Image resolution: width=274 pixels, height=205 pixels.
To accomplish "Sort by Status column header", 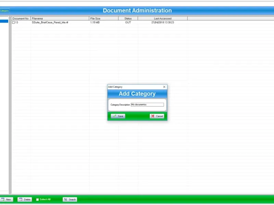I will point(128,18).
